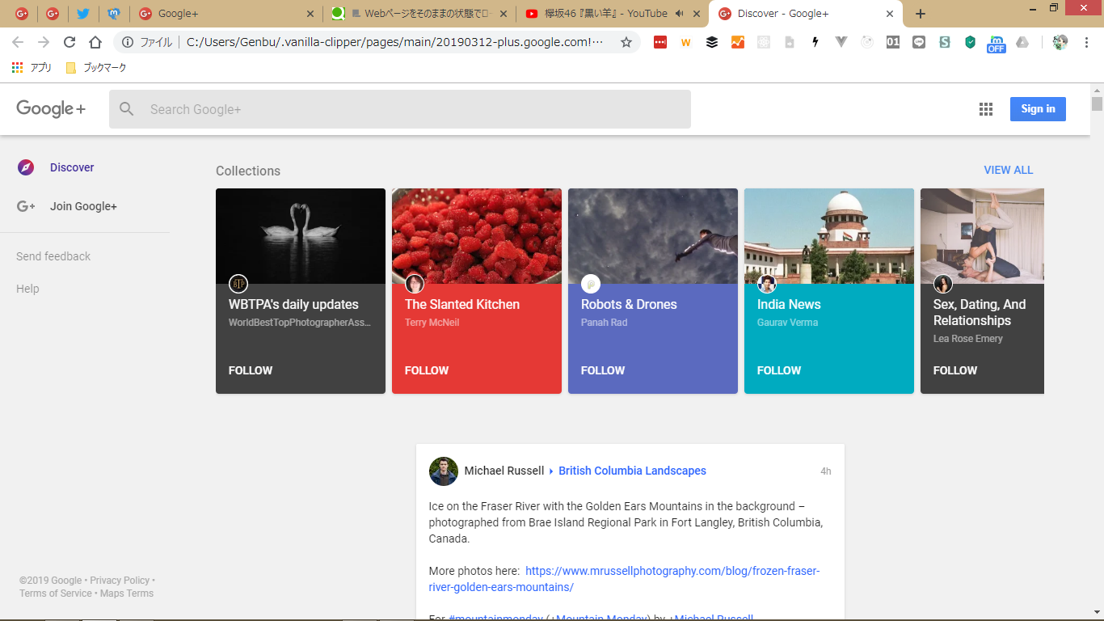The image size is (1104, 621).
Task: Switch to the YouTube tab
Action: pos(598,14)
